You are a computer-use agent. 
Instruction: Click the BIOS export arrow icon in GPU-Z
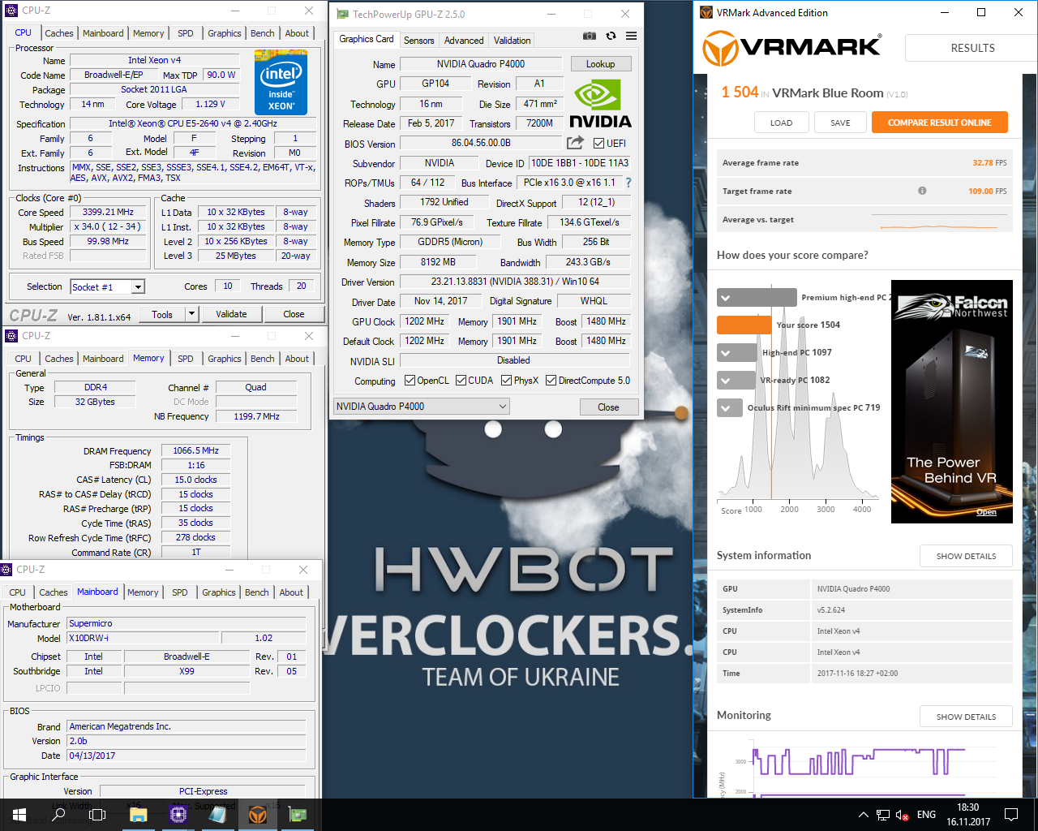click(x=575, y=143)
